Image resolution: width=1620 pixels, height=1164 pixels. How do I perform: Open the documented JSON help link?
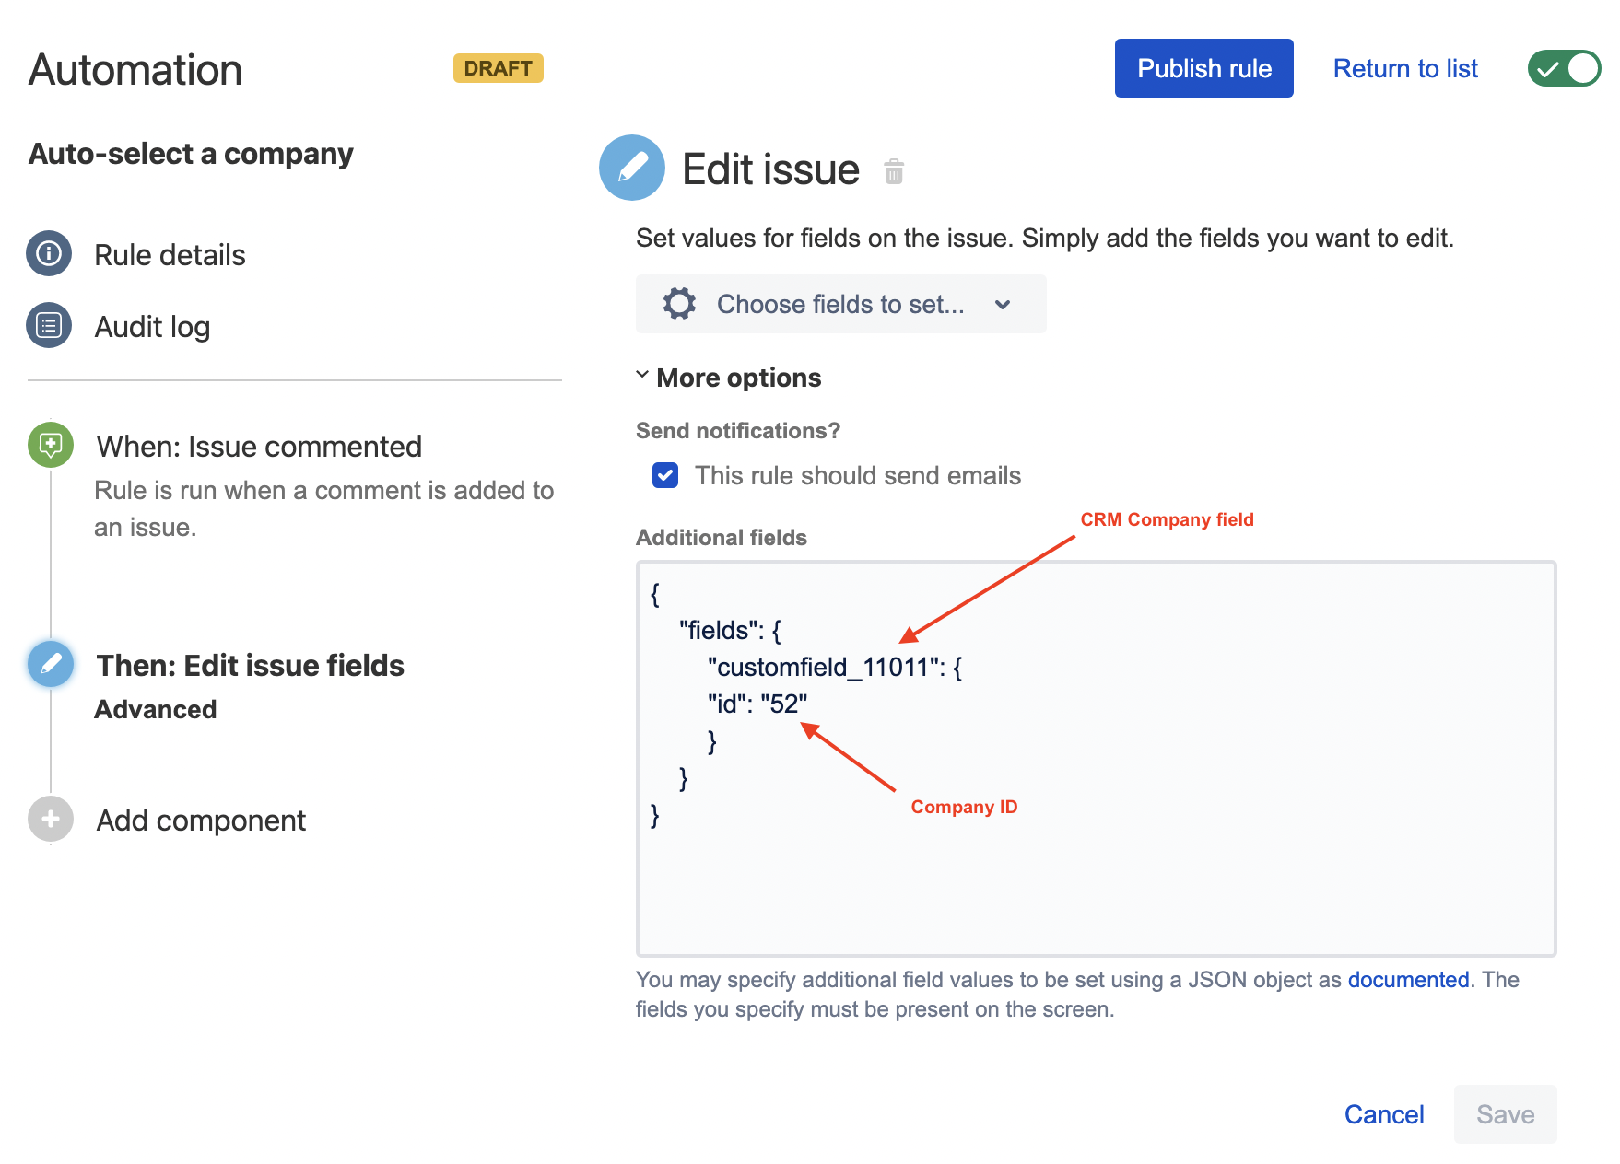1407,980
